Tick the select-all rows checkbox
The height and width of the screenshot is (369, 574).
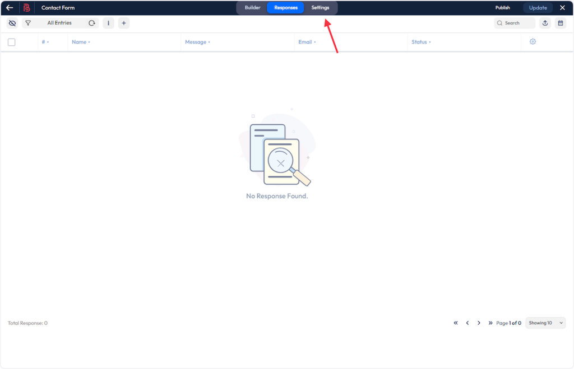coord(12,42)
